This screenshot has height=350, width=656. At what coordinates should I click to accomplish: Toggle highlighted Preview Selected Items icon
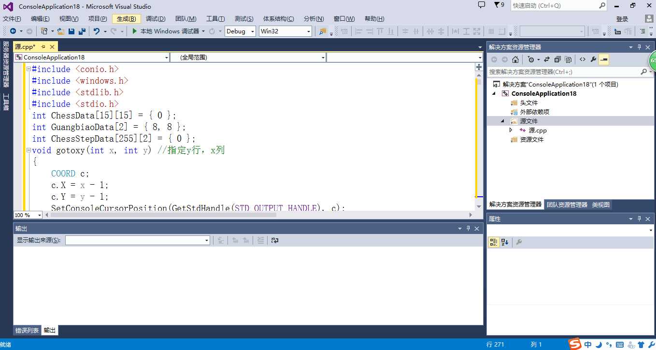point(604,59)
